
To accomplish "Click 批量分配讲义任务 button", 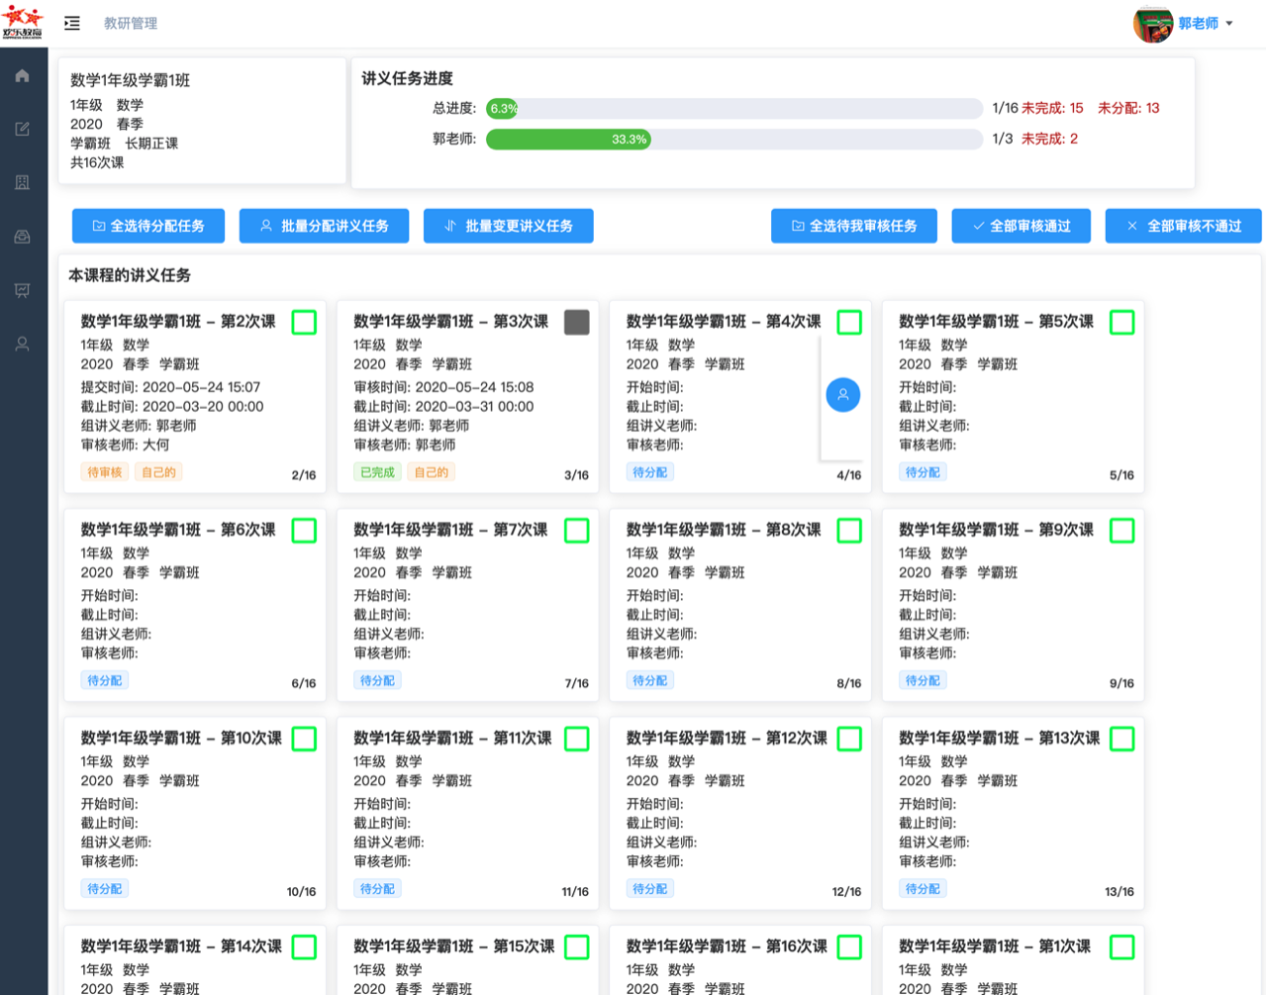I will point(324,226).
